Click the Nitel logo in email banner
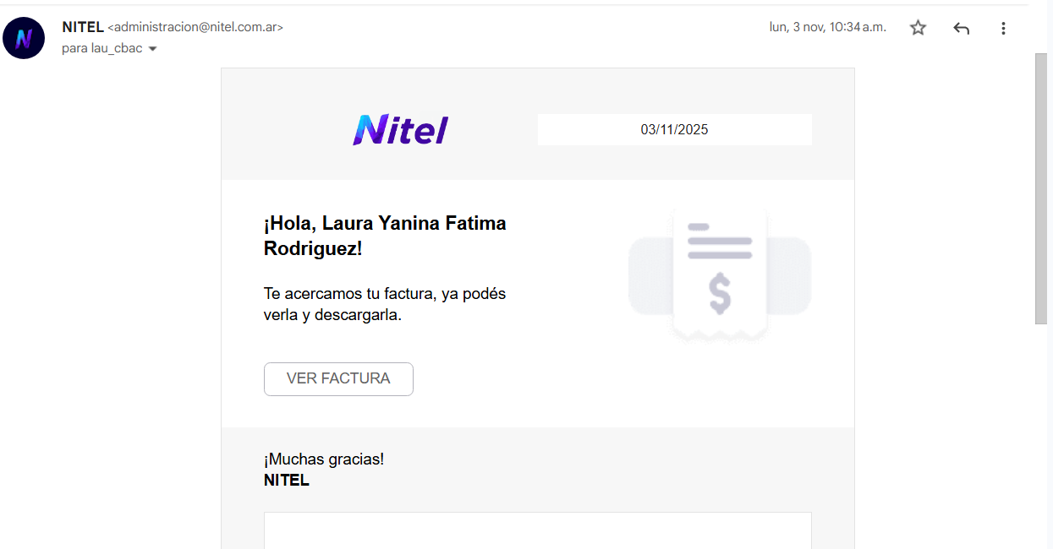The height and width of the screenshot is (549, 1053). tap(400, 130)
